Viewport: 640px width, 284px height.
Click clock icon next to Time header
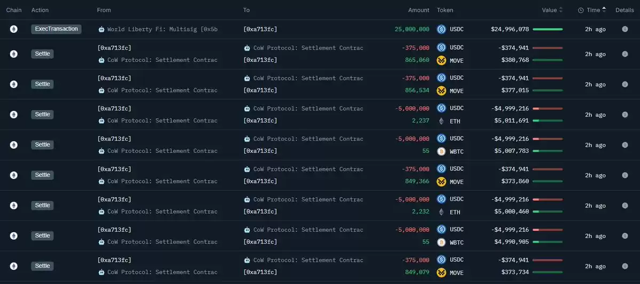tap(581, 10)
